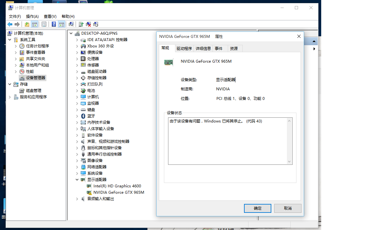
Task: Select 通用串行总线控制器 category
Action: tap(104, 154)
